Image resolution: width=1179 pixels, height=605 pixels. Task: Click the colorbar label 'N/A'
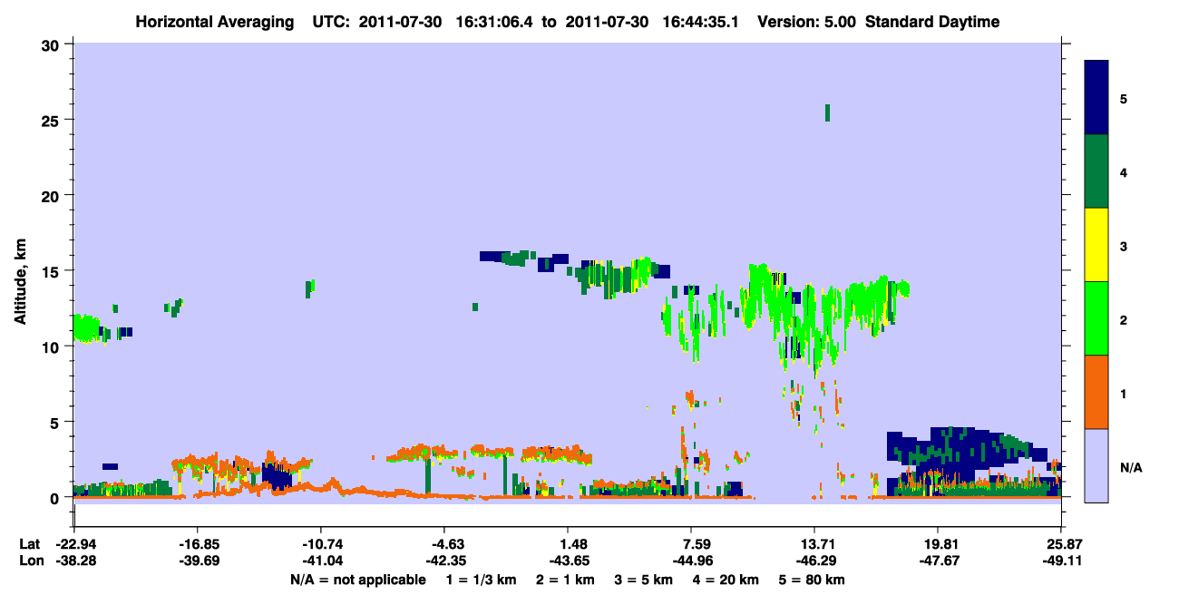pyautogui.click(x=1130, y=467)
